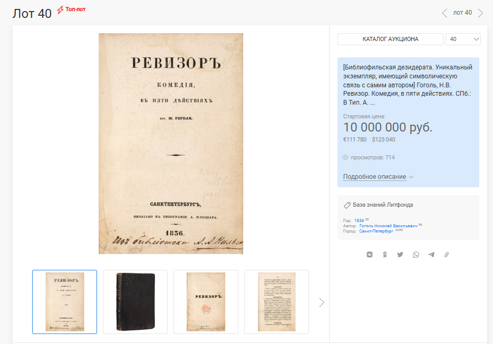The image size is (493, 344).
Task: Show next thumbnails with right chevron
Action: [321, 302]
